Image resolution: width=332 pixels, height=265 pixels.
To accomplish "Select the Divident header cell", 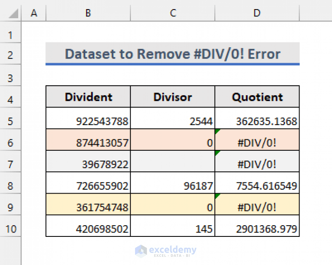I will coord(88,97).
